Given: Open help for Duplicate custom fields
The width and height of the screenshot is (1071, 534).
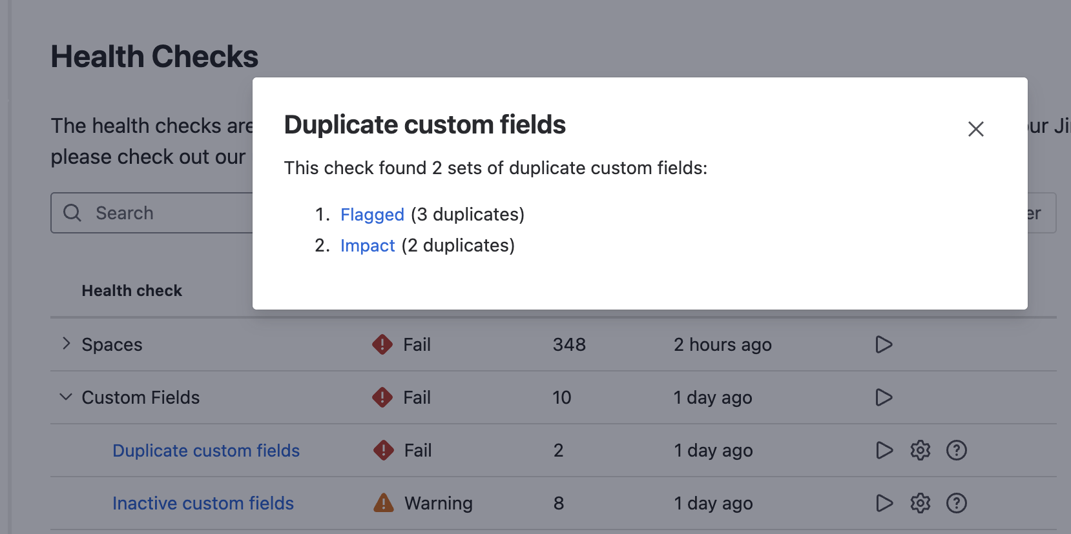Looking at the screenshot, I should point(956,450).
